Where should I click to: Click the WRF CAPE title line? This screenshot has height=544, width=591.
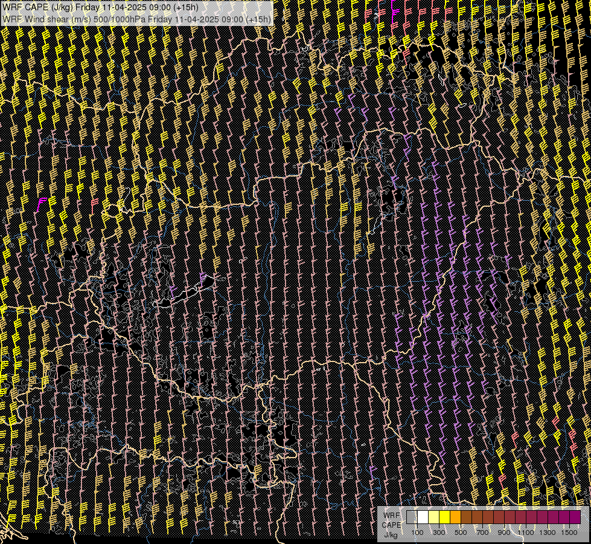(100, 7)
